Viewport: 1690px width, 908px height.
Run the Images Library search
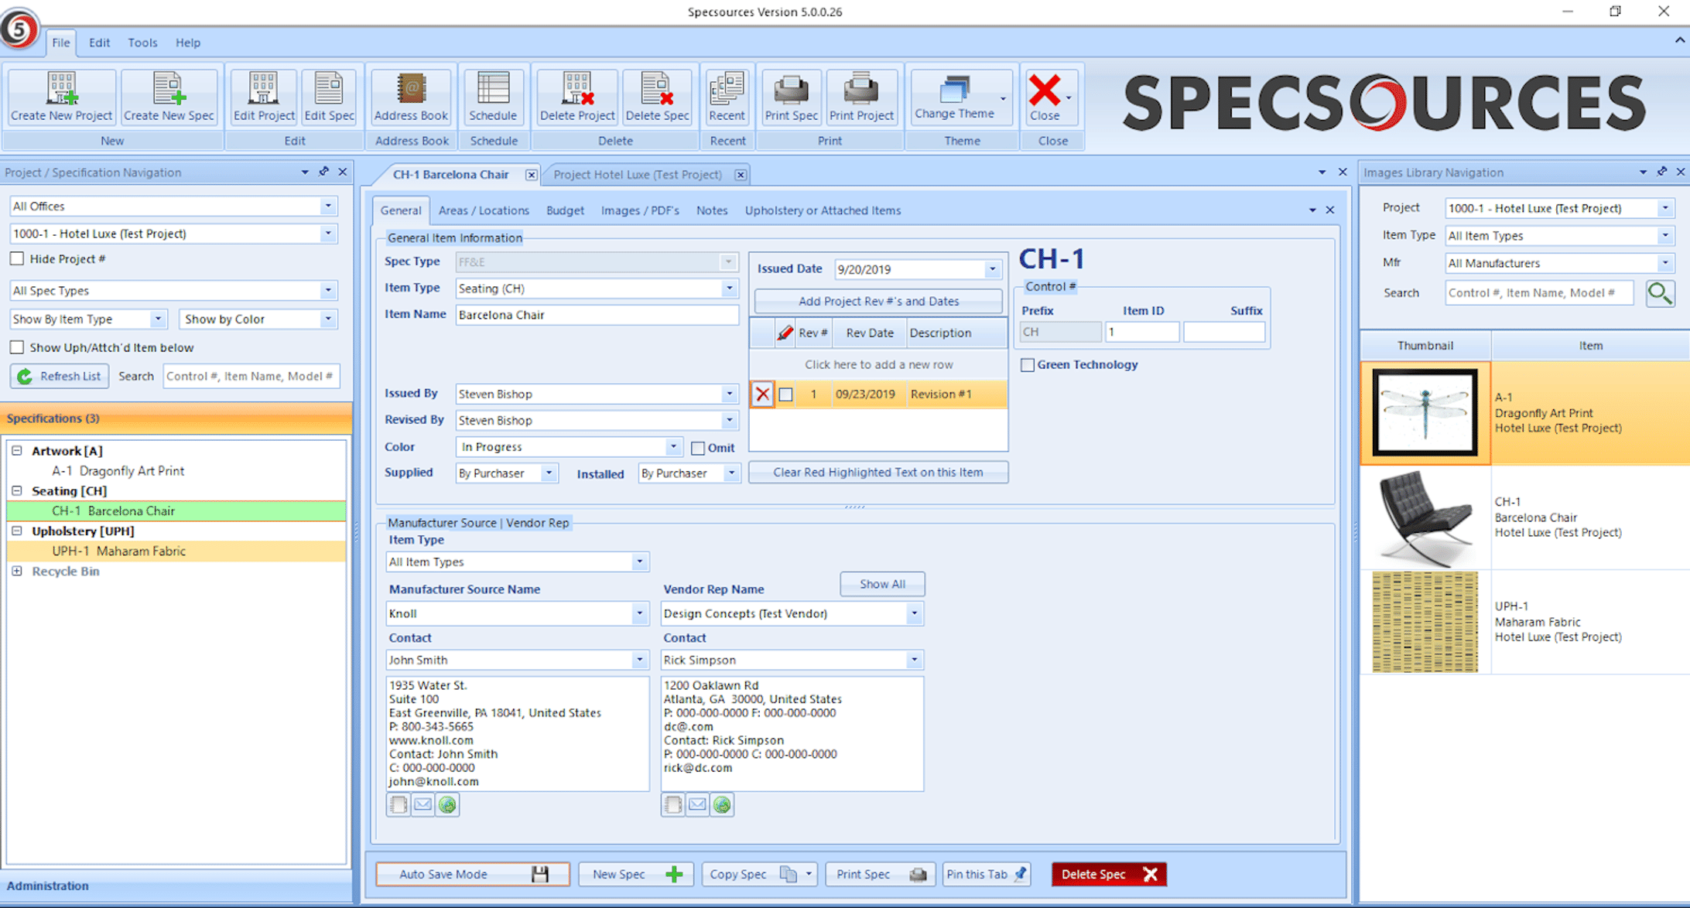pyautogui.click(x=1660, y=293)
